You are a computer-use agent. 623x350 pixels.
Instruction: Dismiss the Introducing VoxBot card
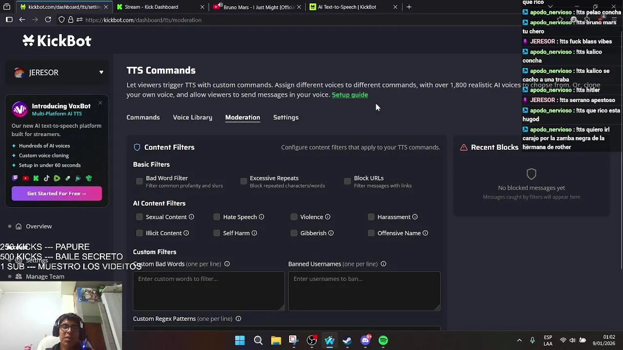100,103
